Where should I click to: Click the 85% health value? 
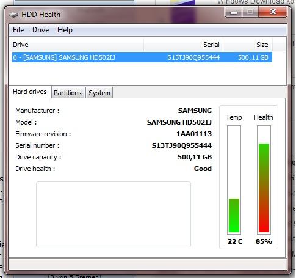[x=264, y=241]
